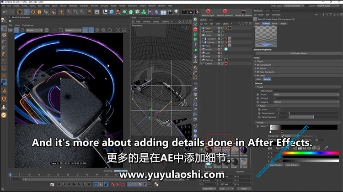The width and height of the screenshot is (343, 192).
Task: Toggle Z axis lock icon
Action: click(x=82, y=12)
